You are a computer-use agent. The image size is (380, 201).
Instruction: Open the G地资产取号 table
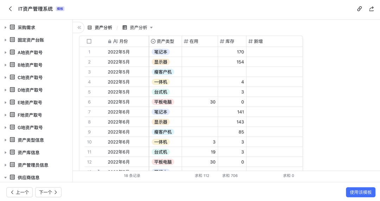30,127
